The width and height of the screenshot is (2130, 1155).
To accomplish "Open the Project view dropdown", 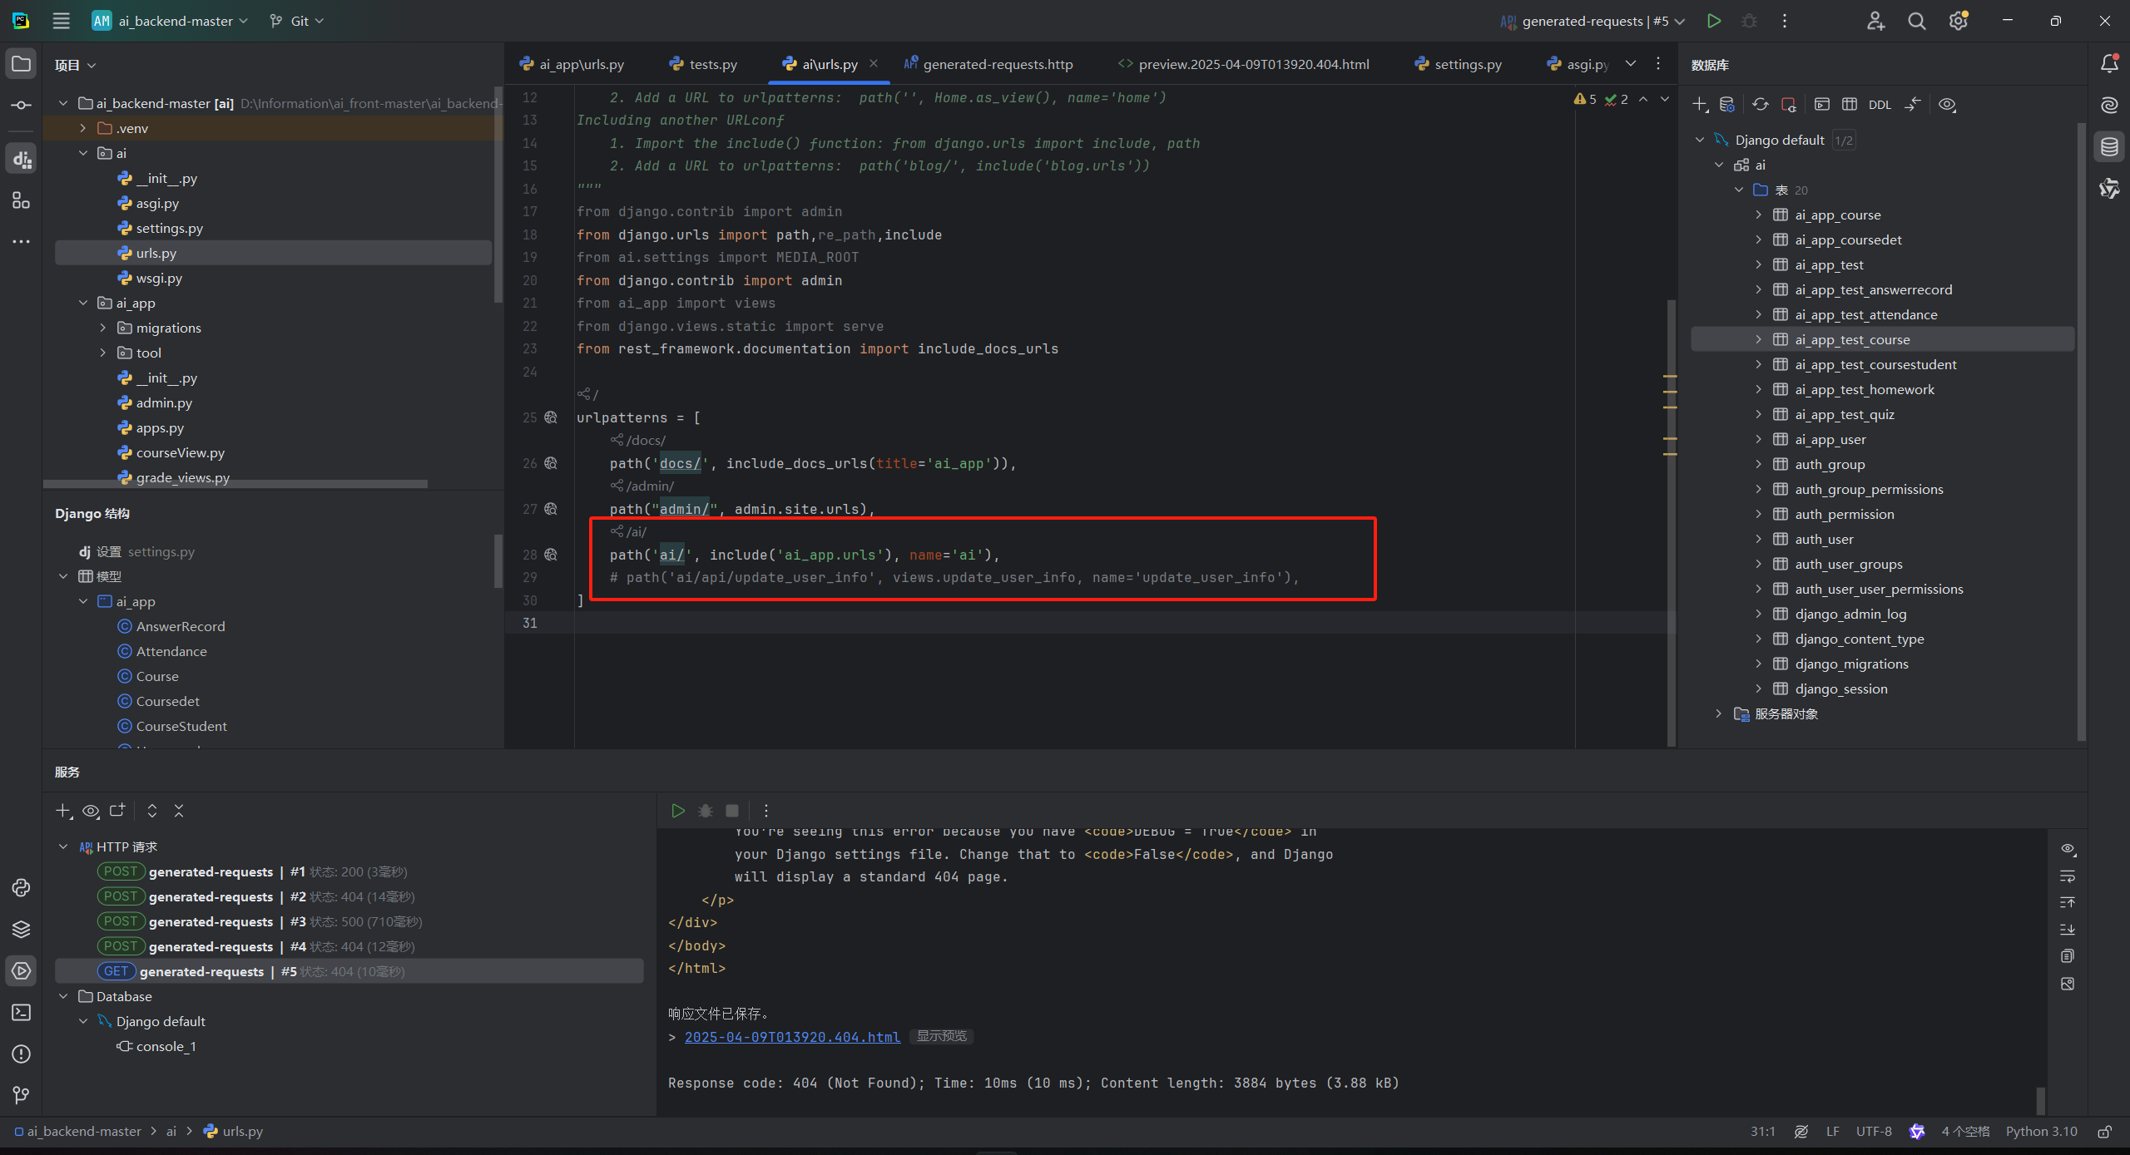I will [76, 65].
